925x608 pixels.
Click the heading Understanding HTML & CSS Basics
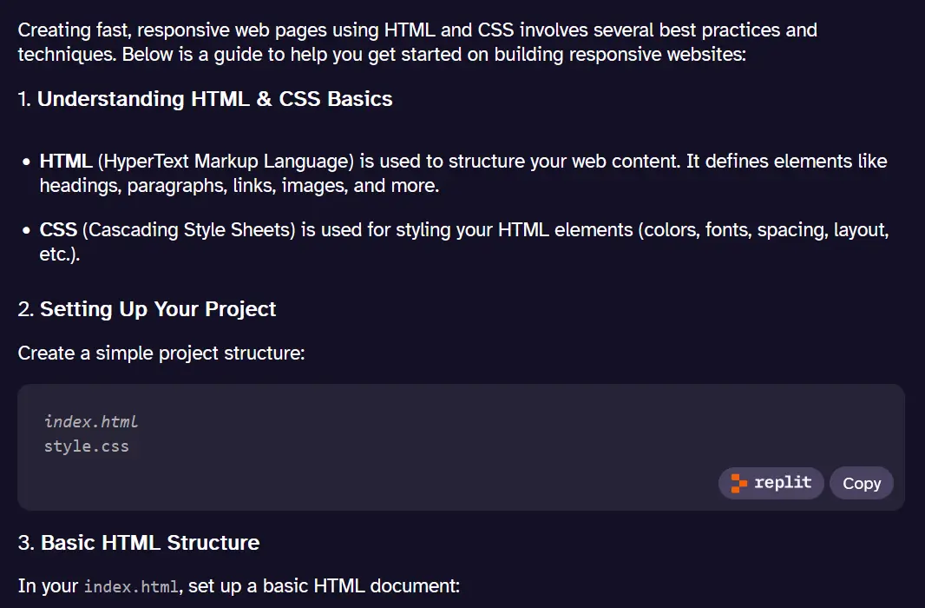pyautogui.click(x=214, y=99)
